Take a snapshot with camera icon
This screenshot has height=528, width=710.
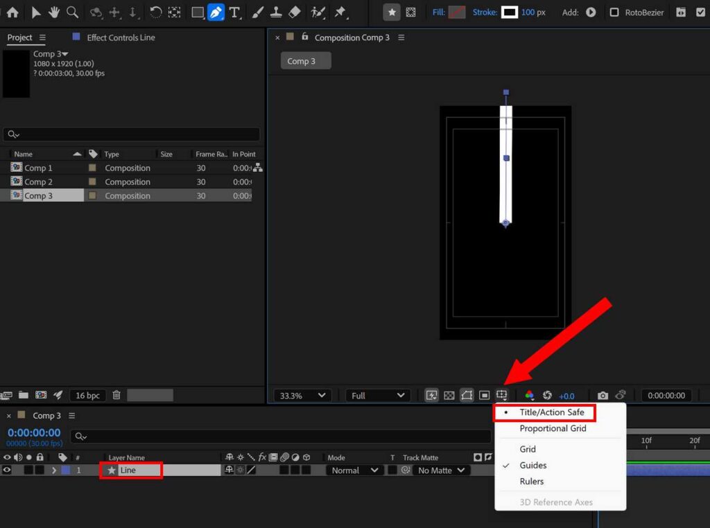coord(603,396)
